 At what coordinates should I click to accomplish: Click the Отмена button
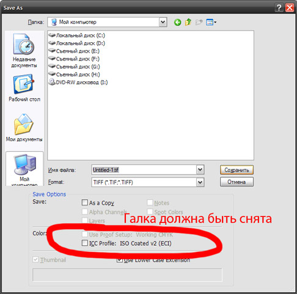(x=237, y=182)
